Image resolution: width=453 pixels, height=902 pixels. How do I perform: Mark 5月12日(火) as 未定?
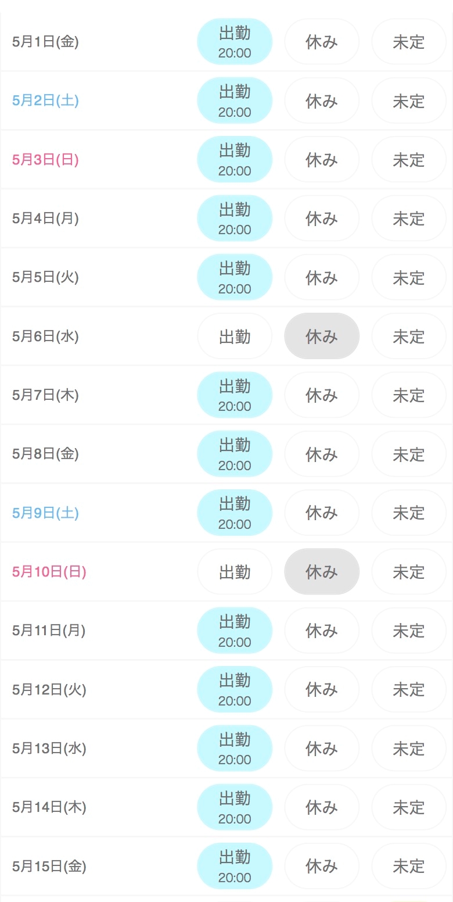pos(409,689)
